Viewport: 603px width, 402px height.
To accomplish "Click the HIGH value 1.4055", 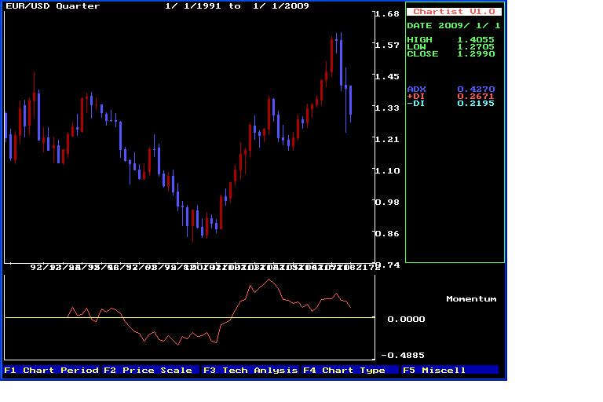I will (476, 39).
